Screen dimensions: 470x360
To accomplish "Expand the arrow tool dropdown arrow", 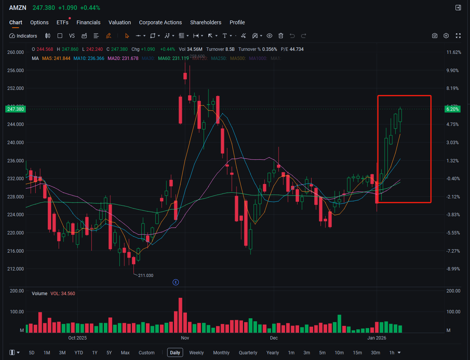I will [x=216, y=36].
